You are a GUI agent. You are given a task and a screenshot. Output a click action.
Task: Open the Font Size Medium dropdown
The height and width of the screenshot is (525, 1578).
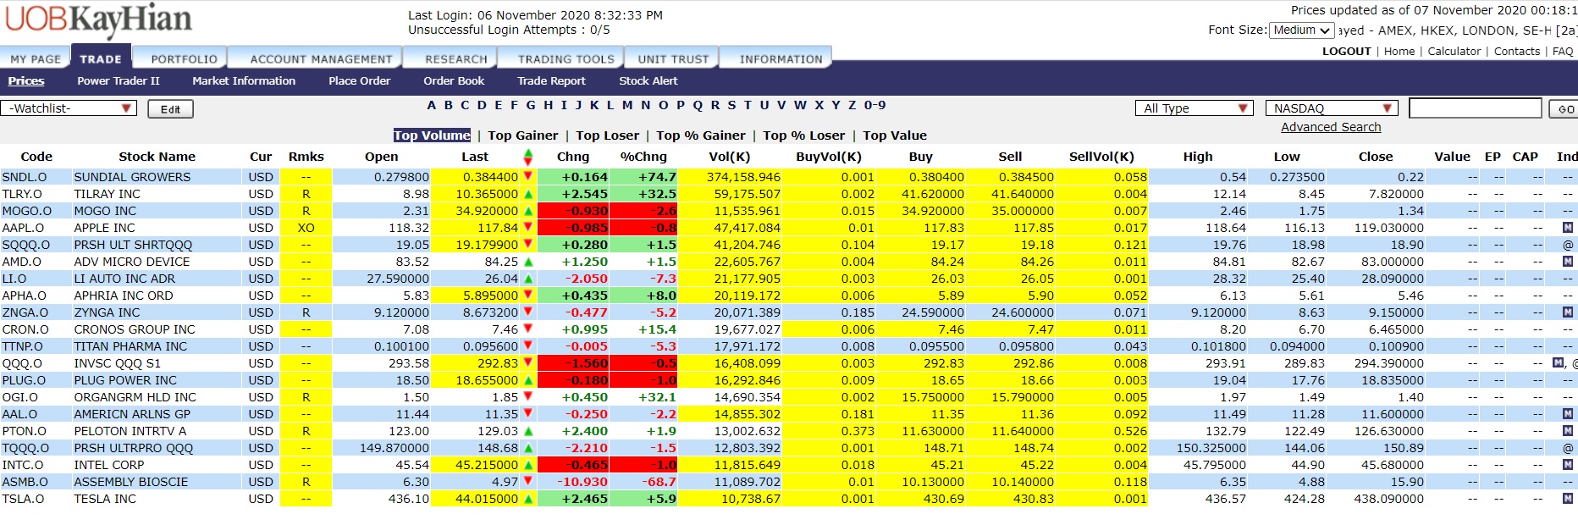[x=1302, y=30]
